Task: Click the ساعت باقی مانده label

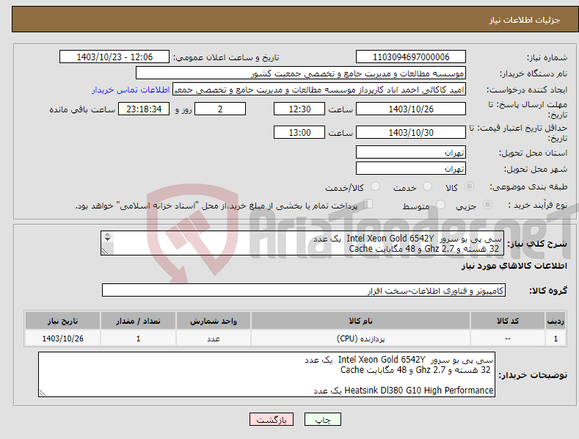Action: [x=82, y=109]
